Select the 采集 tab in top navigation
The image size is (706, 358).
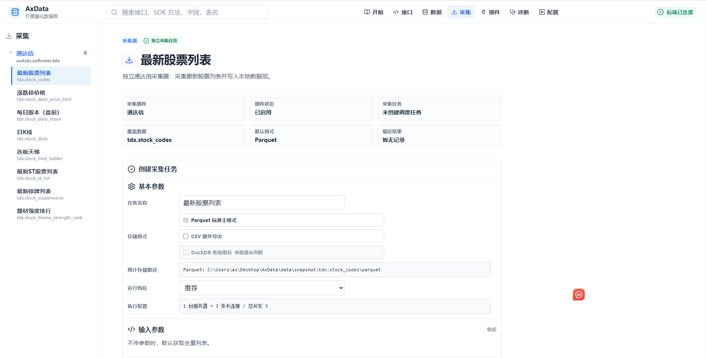point(461,12)
